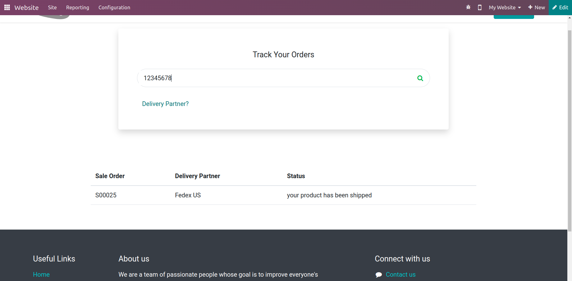Expand the My Website dropdown

point(505,7)
